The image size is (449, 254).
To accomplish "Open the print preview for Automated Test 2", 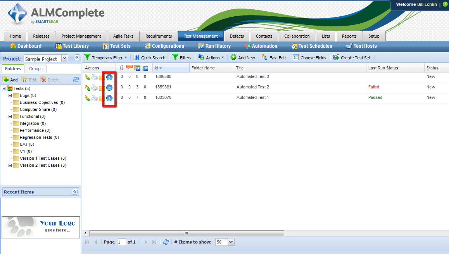I will coord(95,88).
